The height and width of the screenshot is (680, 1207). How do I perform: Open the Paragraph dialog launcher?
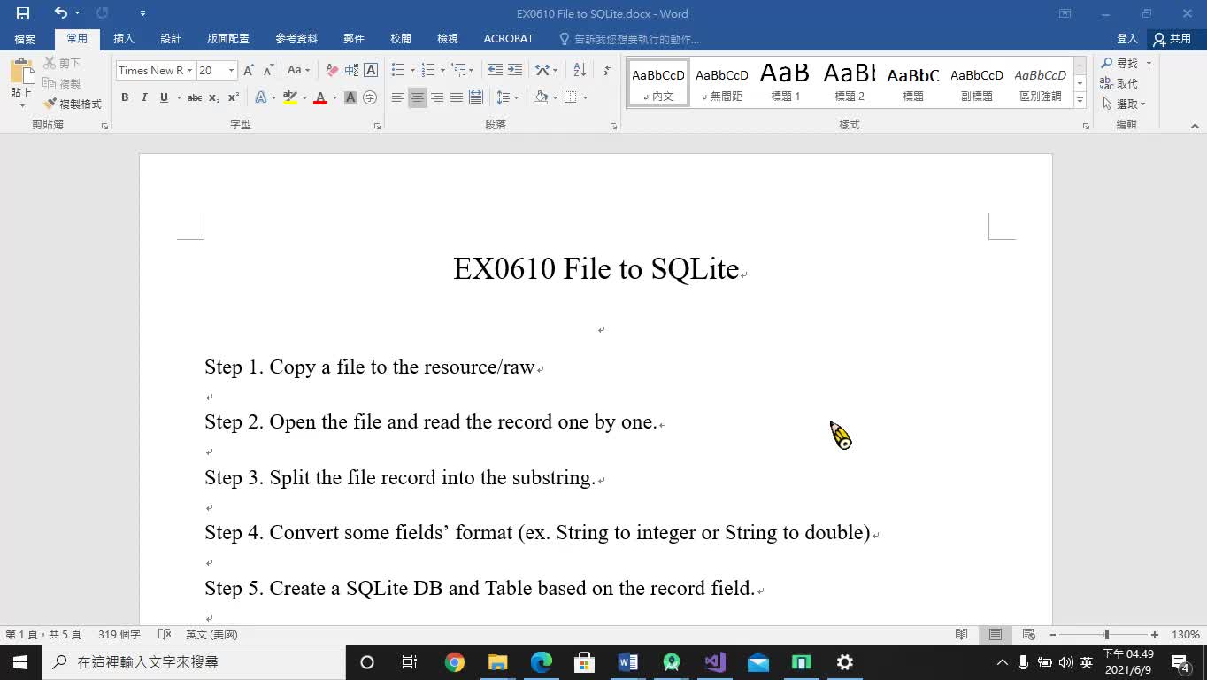(x=613, y=126)
